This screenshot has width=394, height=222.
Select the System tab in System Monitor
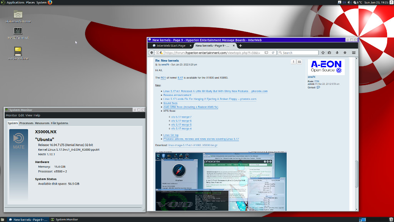pos(13,123)
